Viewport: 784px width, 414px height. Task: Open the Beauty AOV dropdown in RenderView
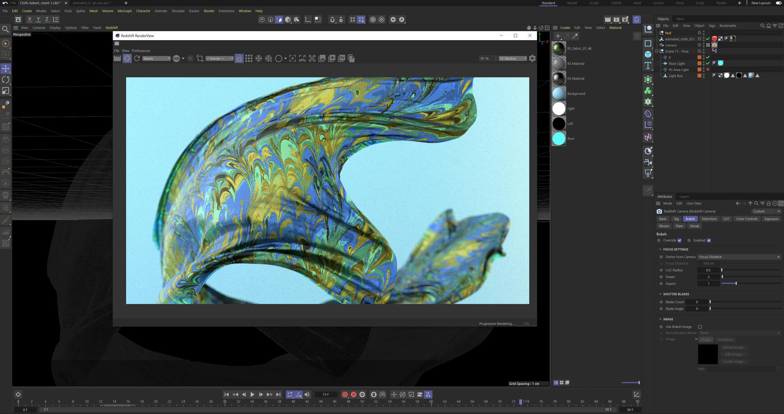[x=156, y=59]
